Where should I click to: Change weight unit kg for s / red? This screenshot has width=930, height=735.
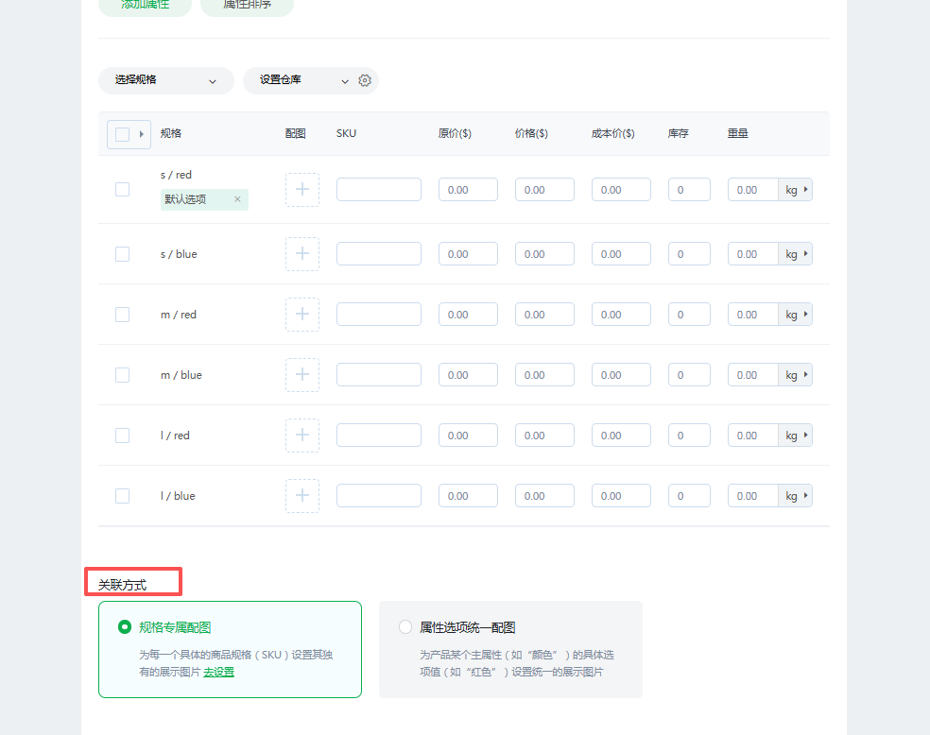point(796,190)
